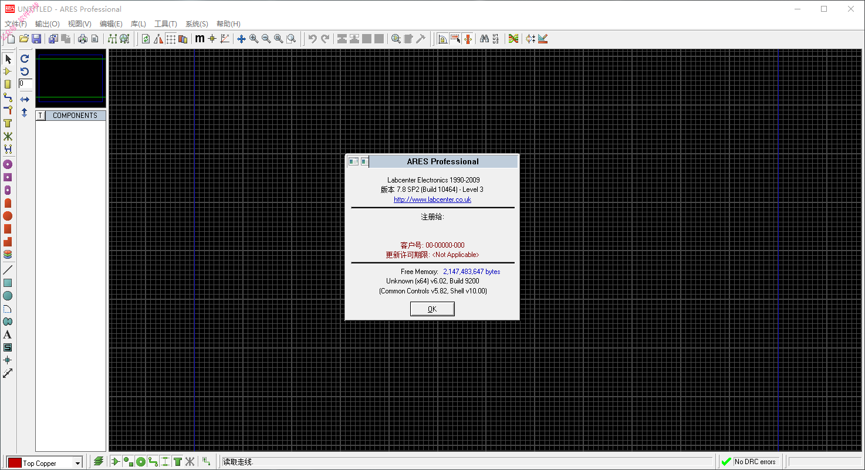Open the 文件(F) menu

tap(16, 24)
